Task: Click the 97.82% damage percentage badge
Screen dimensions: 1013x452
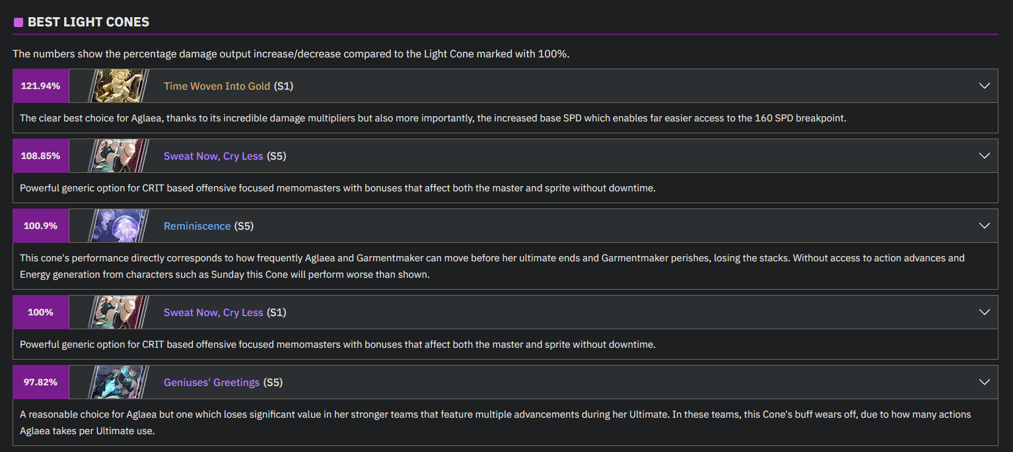Action: click(x=40, y=382)
